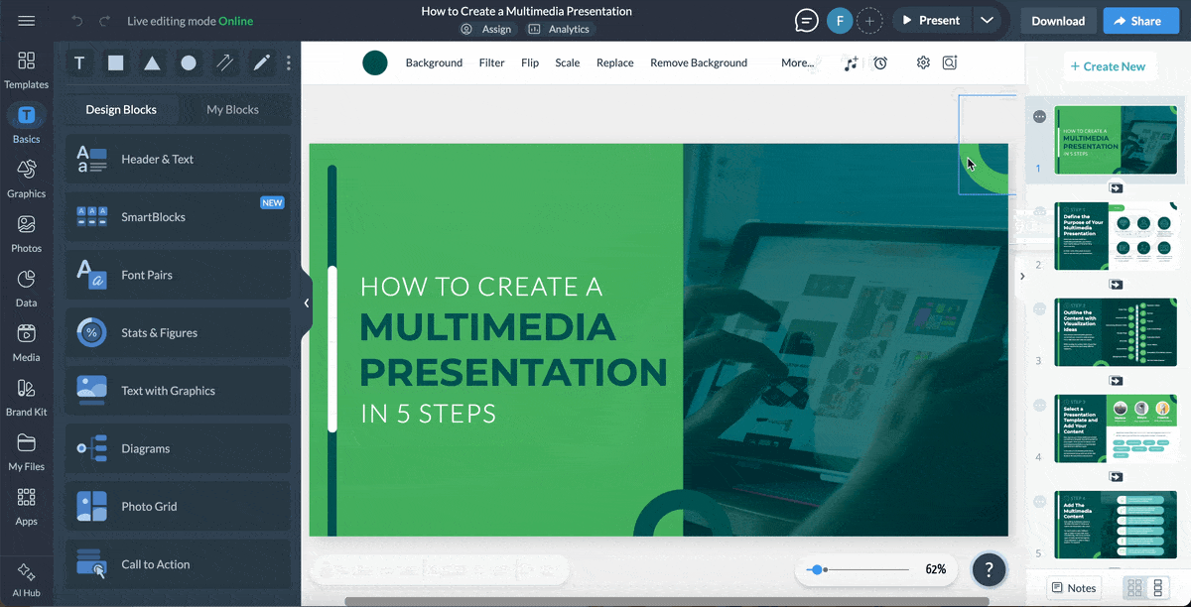Open more shape tools options
The width and height of the screenshot is (1191, 607).
tap(289, 63)
